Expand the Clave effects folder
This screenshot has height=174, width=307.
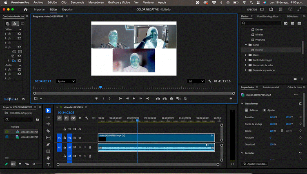click(x=246, y=55)
